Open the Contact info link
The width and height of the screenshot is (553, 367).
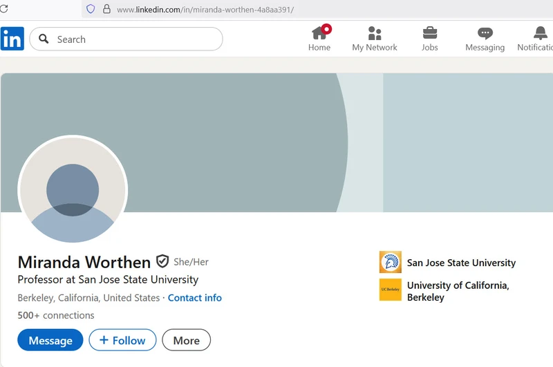(x=194, y=298)
